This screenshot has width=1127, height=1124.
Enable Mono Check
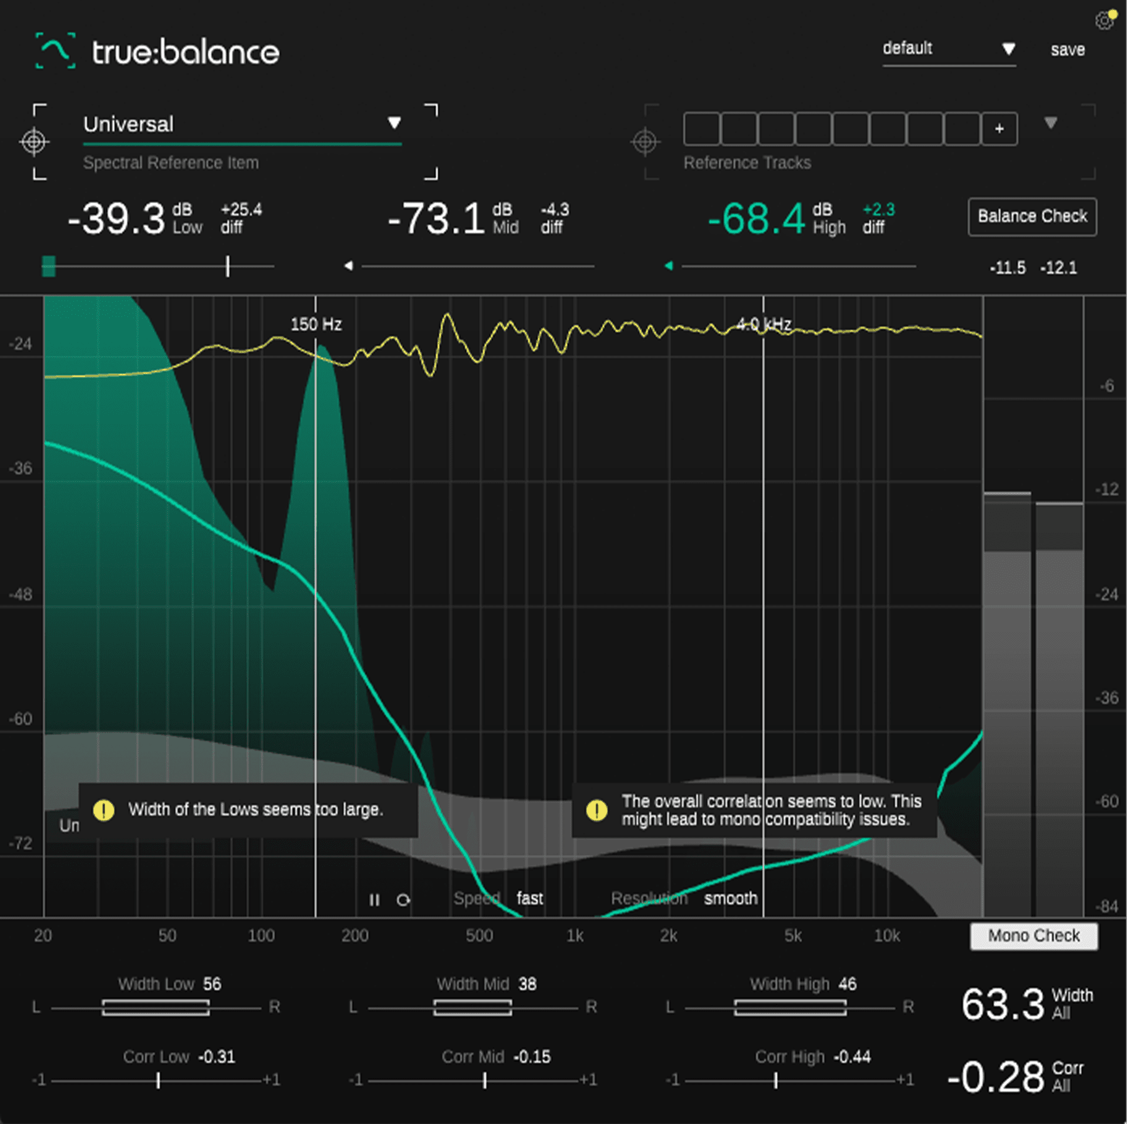click(1033, 936)
